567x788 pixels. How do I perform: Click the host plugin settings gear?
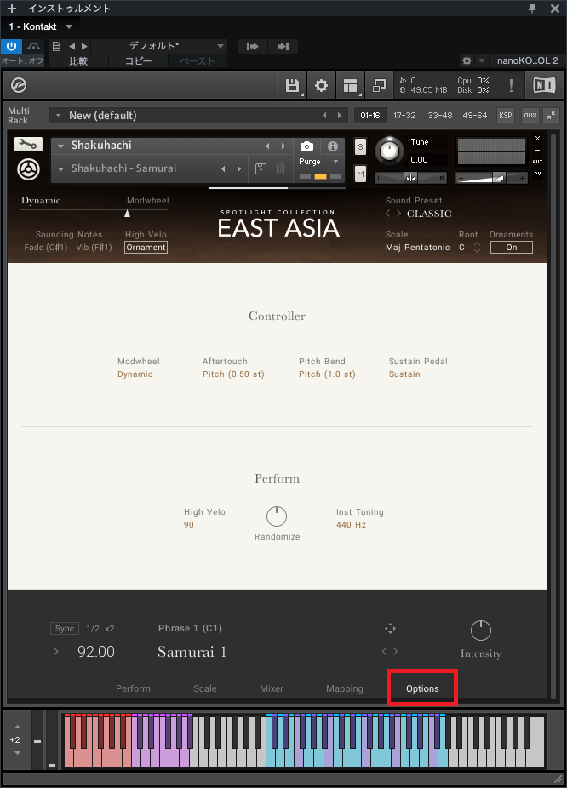click(467, 60)
